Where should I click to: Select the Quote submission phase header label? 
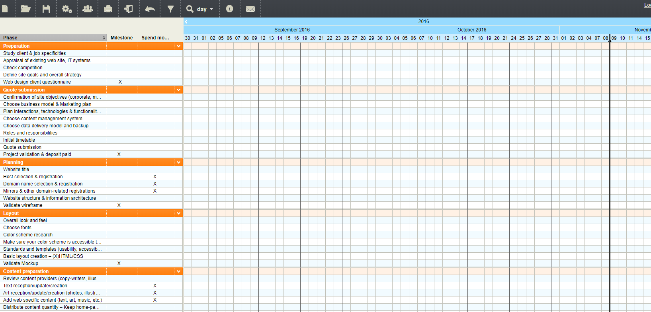[x=24, y=90]
